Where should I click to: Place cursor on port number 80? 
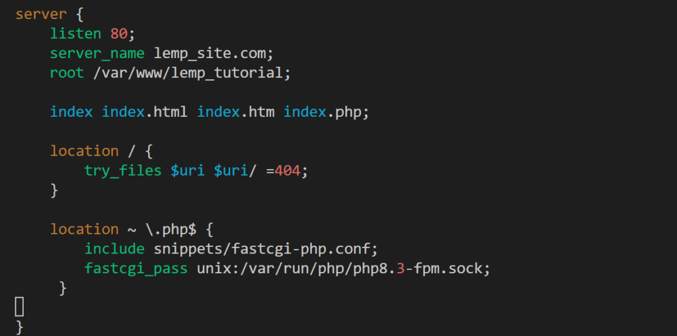pyautogui.click(x=119, y=34)
